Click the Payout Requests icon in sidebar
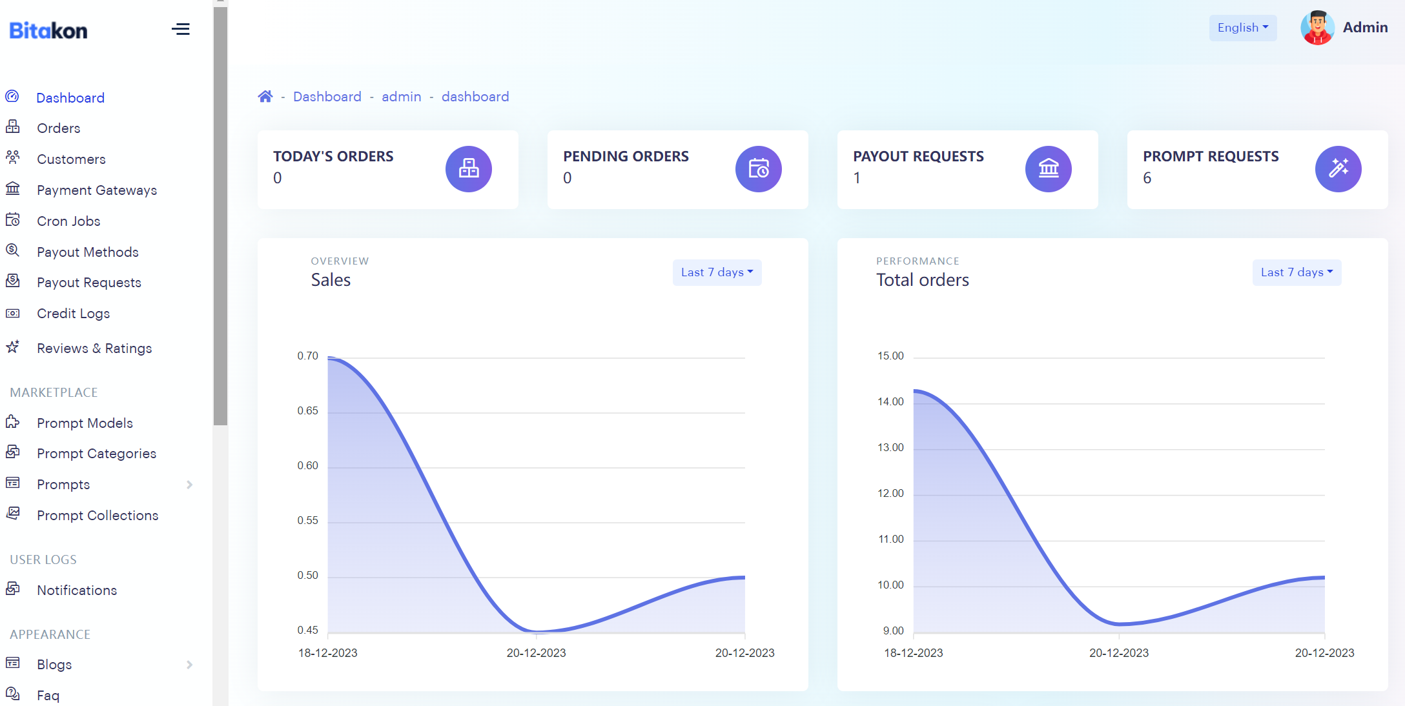This screenshot has height=706, width=1405. click(x=12, y=281)
